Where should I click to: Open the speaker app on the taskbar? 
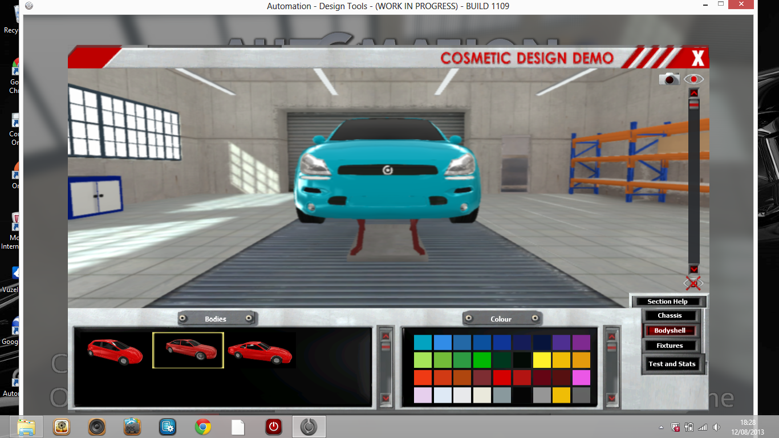tap(97, 427)
